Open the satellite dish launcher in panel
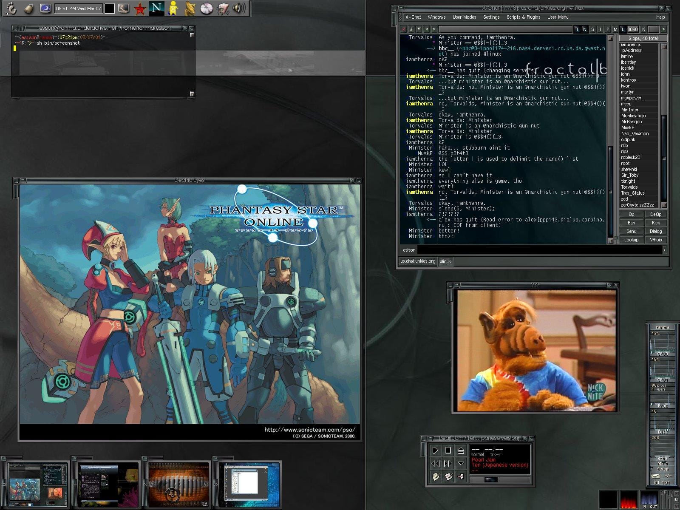Viewport: 680px width, 510px height. coord(190,8)
